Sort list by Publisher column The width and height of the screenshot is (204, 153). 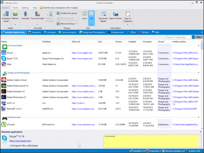click(47, 42)
